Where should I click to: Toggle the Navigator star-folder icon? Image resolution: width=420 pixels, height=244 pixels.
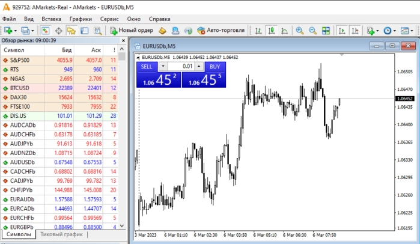click(72, 31)
